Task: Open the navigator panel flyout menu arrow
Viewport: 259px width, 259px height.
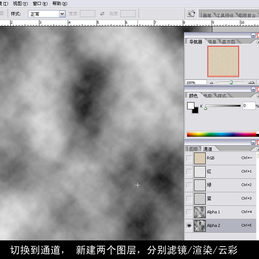Action: [x=258, y=42]
